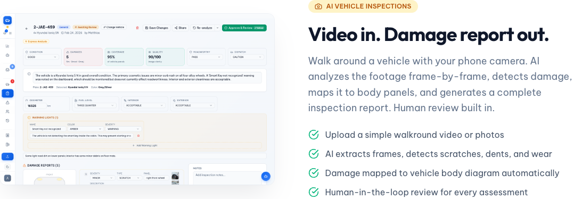Image resolution: width=582 pixels, height=199 pixels.
Task: Click the blue upload button in sidebar
Action: (x=7, y=157)
